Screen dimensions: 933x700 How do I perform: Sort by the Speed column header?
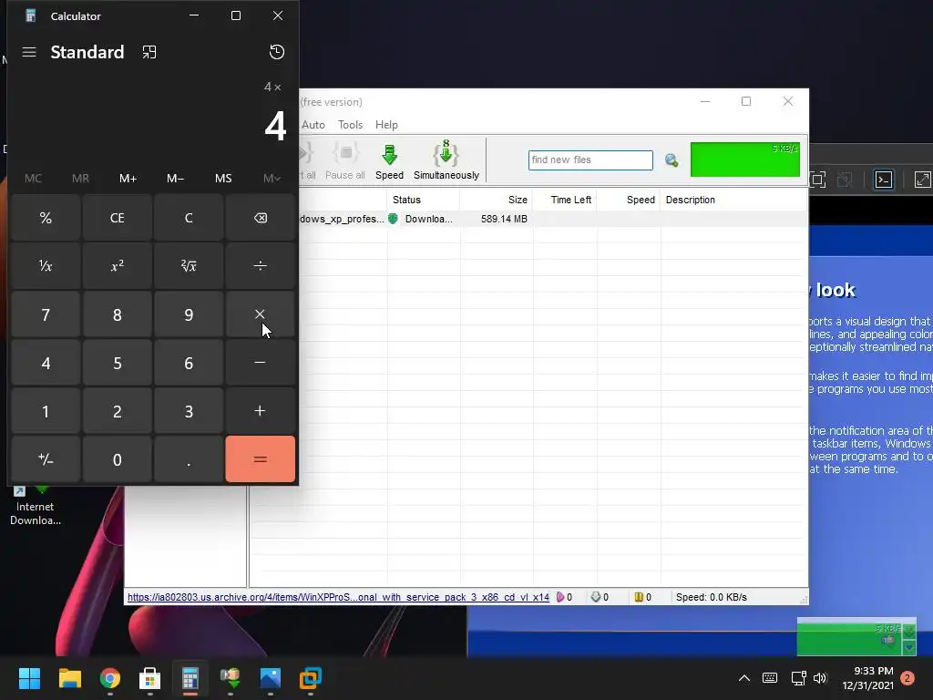(x=629, y=200)
